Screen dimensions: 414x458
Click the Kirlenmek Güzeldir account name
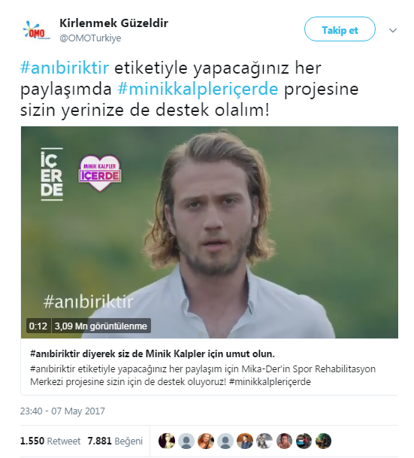(113, 23)
